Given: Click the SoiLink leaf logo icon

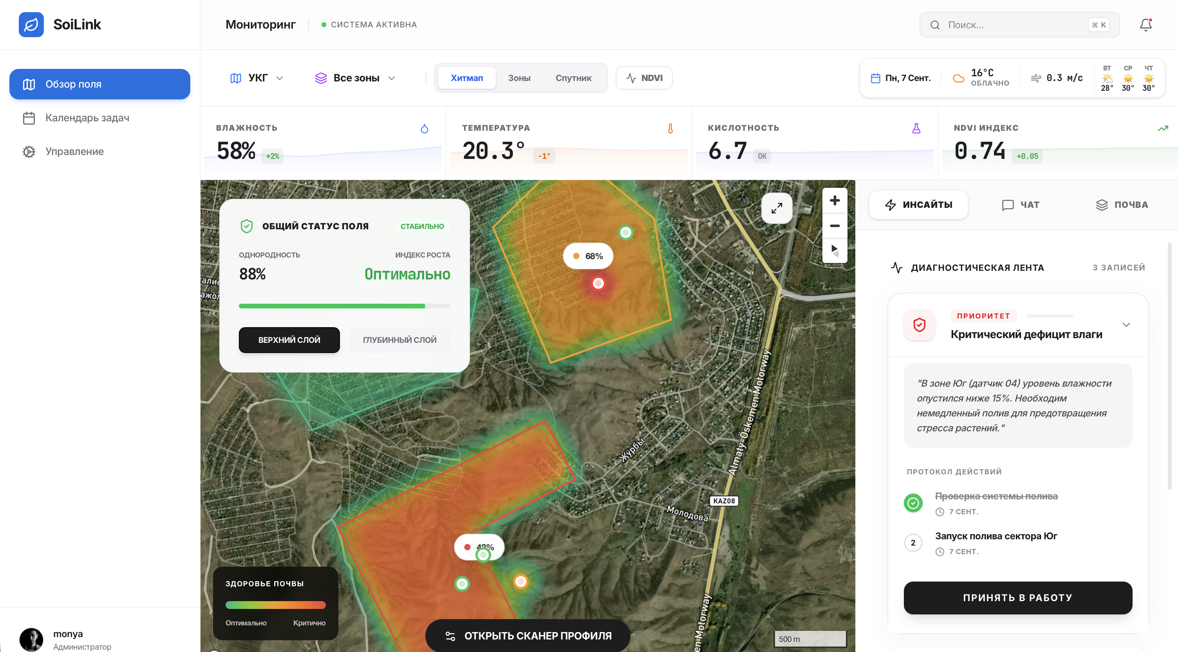Looking at the screenshot, I should (x=31, y=25).
